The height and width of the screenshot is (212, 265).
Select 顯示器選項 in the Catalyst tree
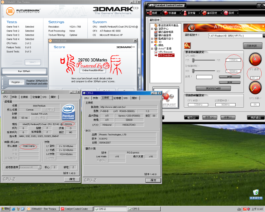click(x=165, y=35)
